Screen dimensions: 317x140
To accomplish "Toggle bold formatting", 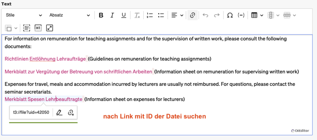I will pos(101,15).
